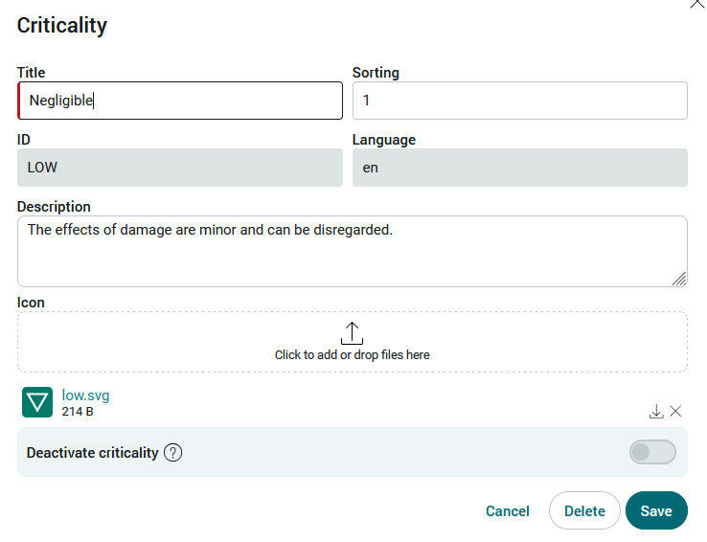This screenshot has width=707, height=542.
Task: Click into the Sorting field
Action: pos(520,101)
